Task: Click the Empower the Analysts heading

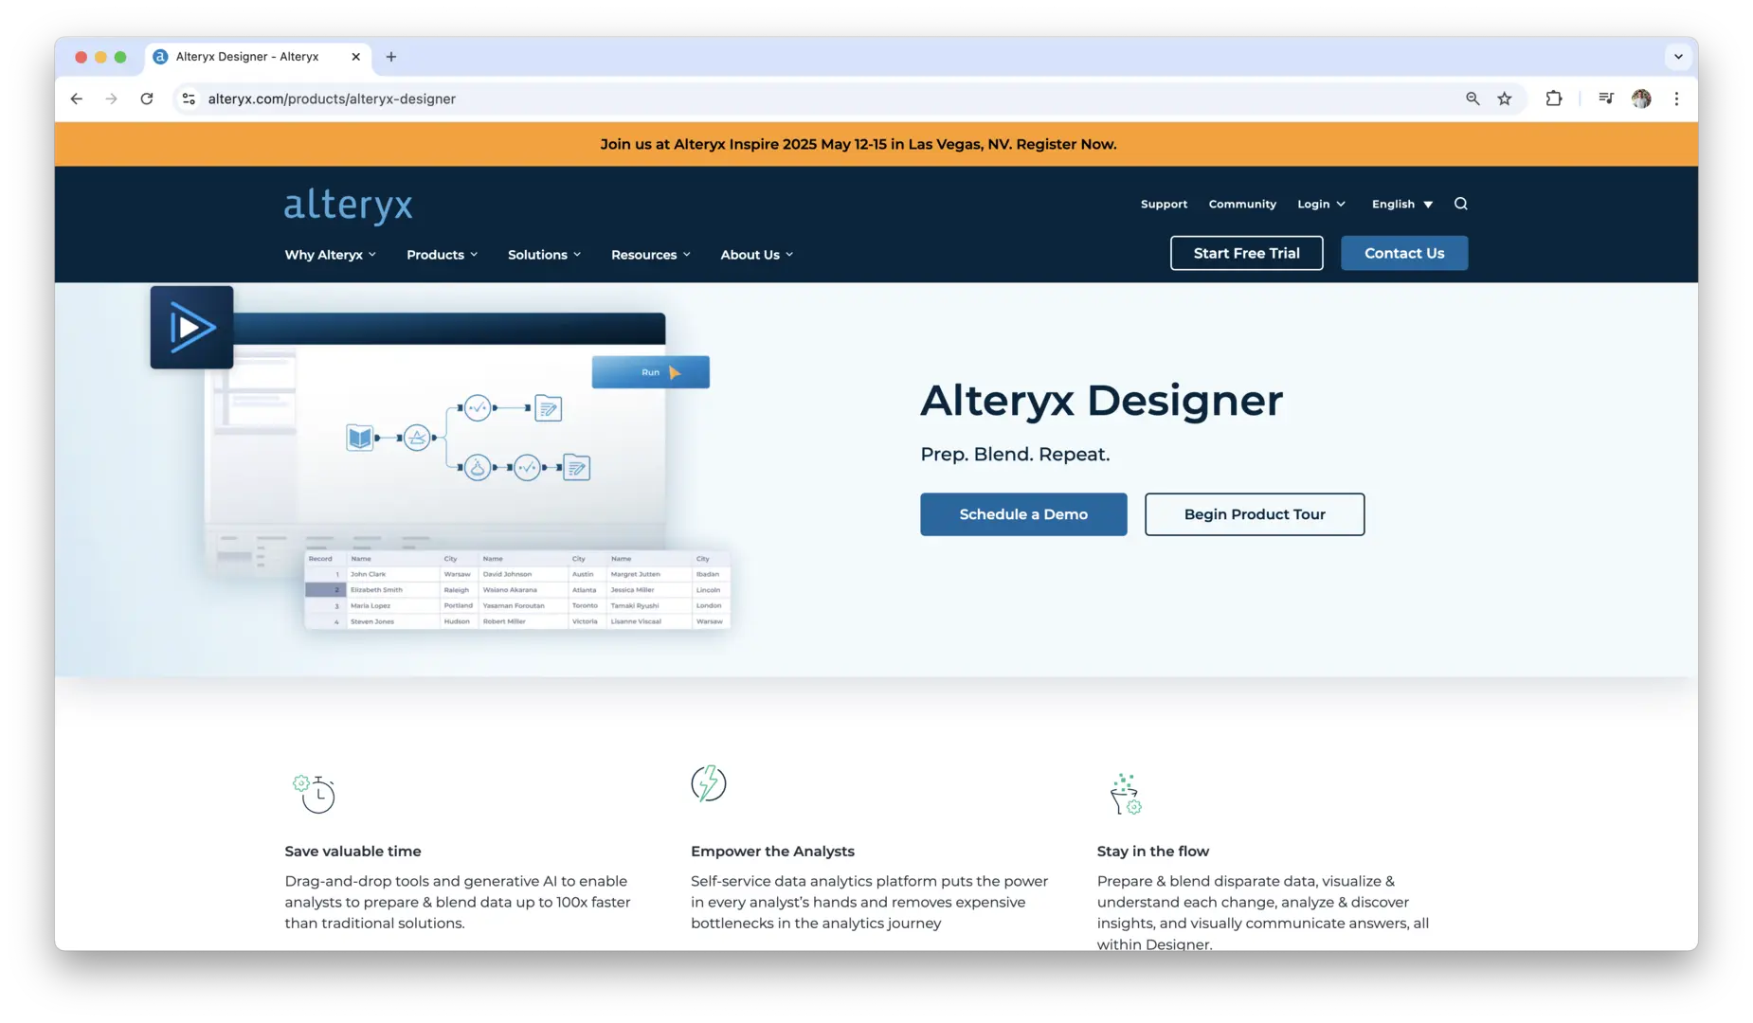Action: click(x=772, y=852)
